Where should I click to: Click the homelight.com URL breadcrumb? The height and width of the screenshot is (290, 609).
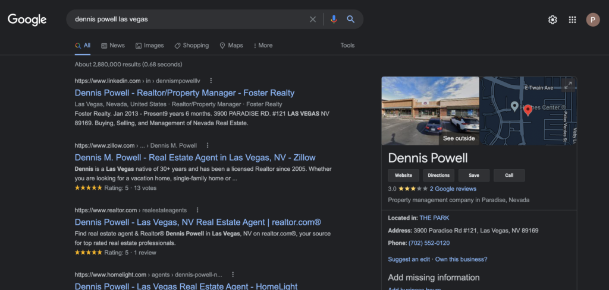[148, 275]
